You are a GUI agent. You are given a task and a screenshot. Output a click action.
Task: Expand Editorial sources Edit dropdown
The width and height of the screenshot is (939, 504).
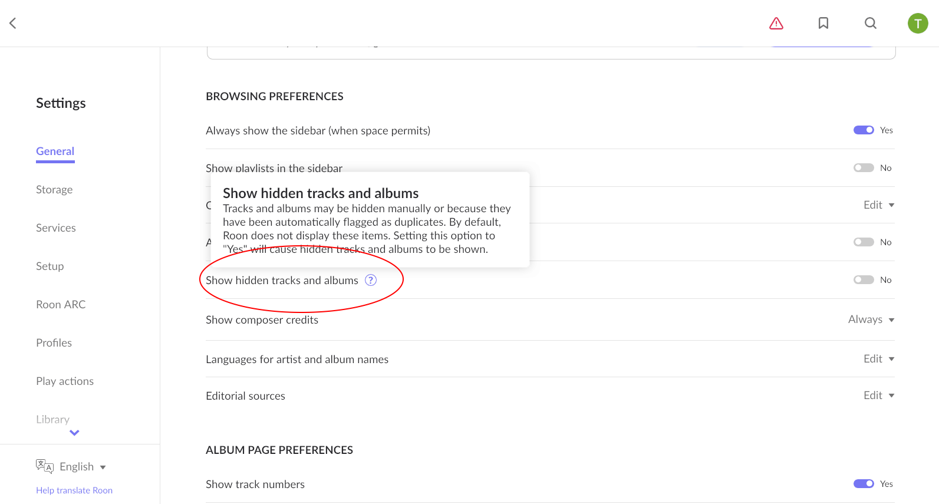[878, 396]
